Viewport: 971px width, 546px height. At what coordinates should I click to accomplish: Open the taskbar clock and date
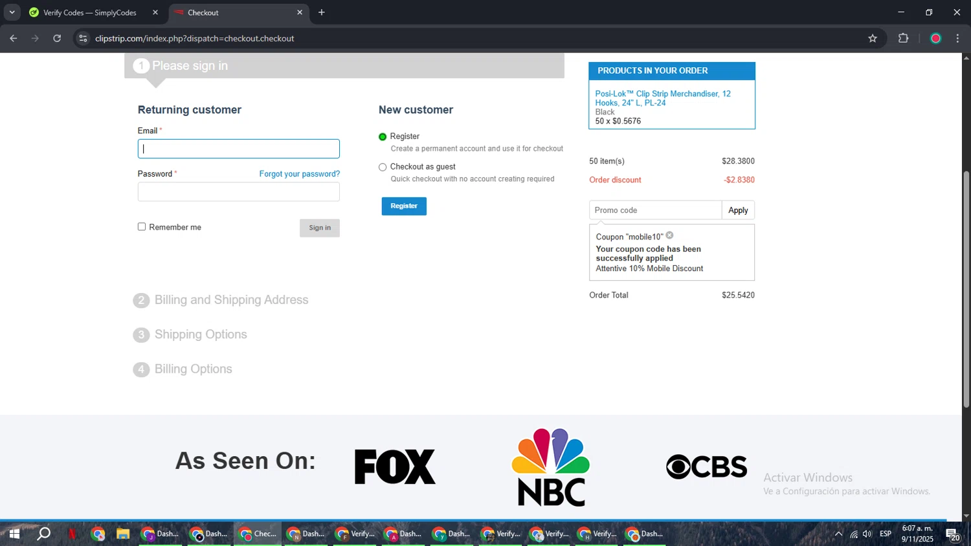[x=917, y=534]
